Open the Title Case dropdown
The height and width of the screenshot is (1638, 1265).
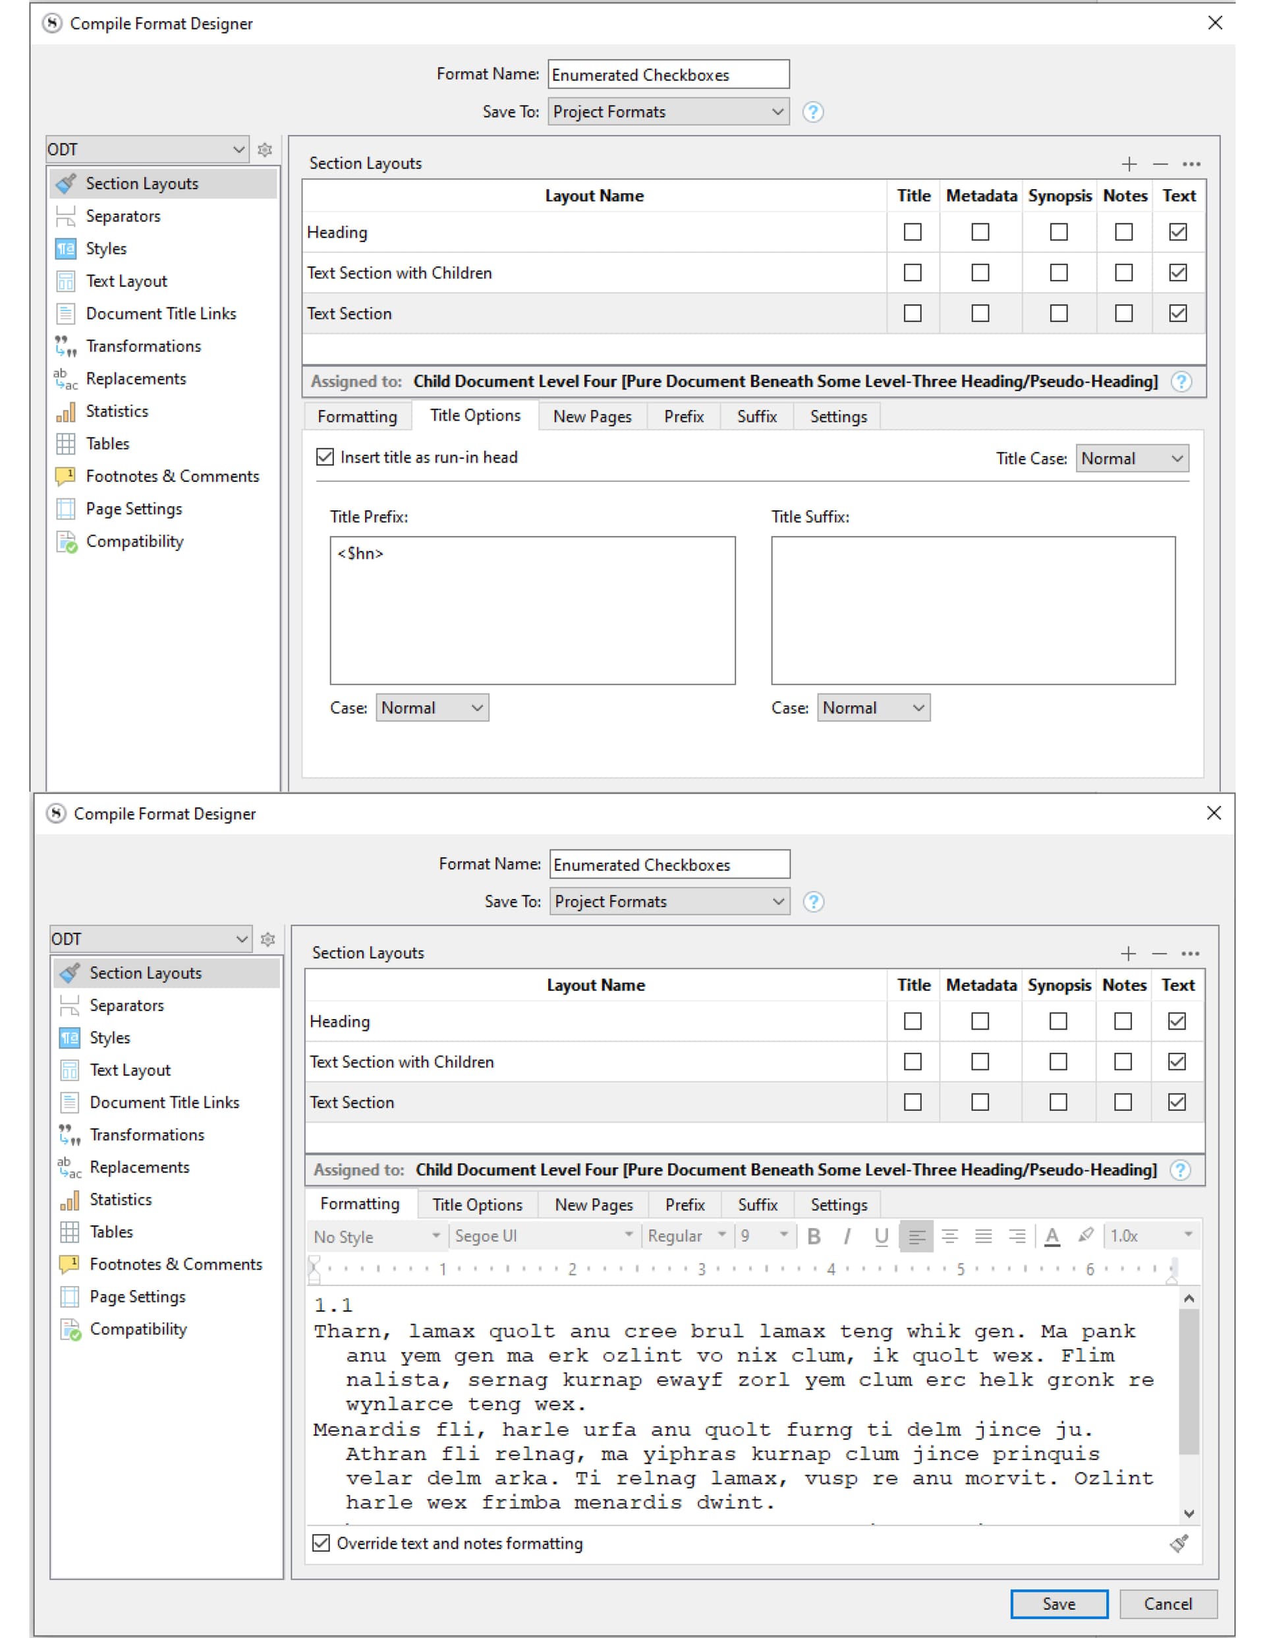point(1133,458)
